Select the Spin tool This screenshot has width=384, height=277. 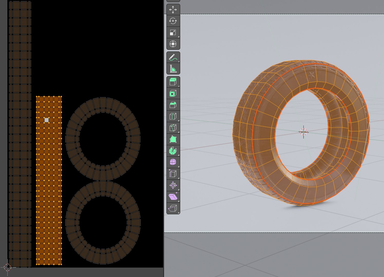(173, 151)
